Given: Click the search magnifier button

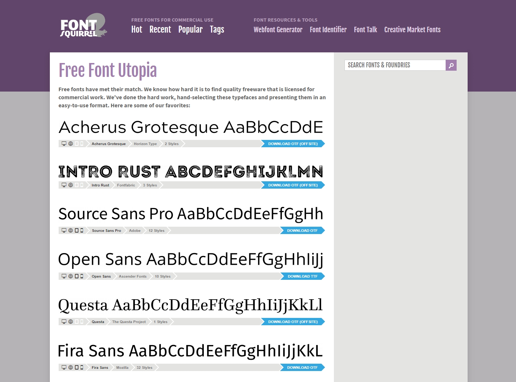Looking at the screenshot, I should coord(451,65).
